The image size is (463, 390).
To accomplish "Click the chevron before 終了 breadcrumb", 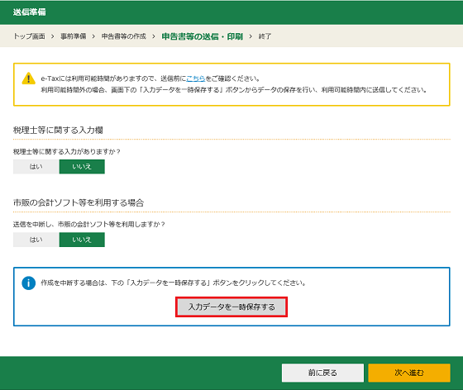I will point(251,36).
